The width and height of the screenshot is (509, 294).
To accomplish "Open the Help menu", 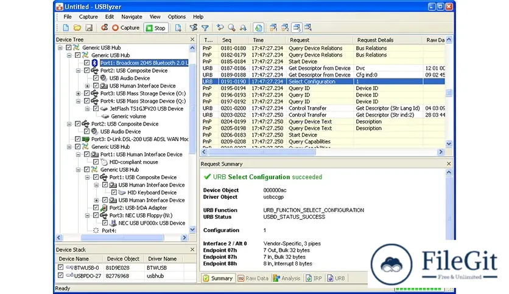I will coord(198,17).
